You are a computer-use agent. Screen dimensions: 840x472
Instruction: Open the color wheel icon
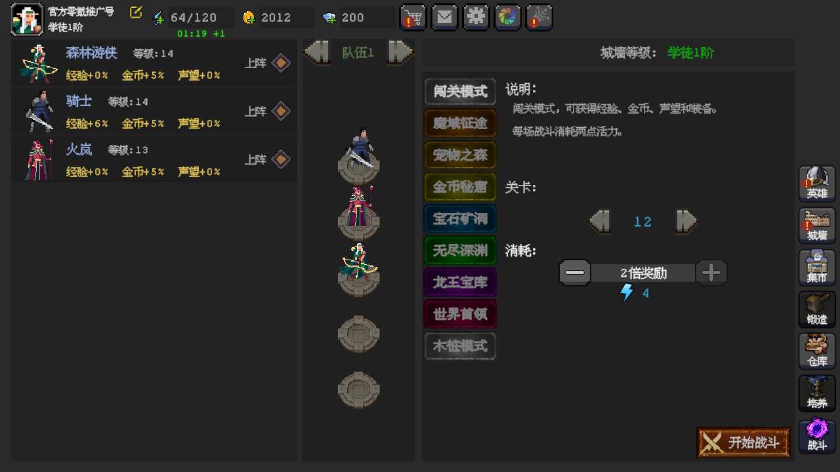coord(507,18)
